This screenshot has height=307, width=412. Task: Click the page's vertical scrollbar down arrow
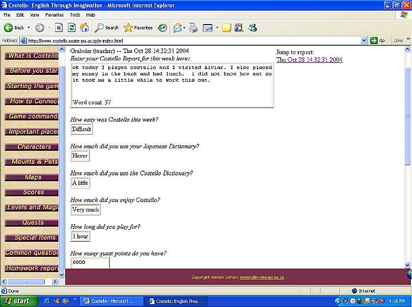[407, 265]
